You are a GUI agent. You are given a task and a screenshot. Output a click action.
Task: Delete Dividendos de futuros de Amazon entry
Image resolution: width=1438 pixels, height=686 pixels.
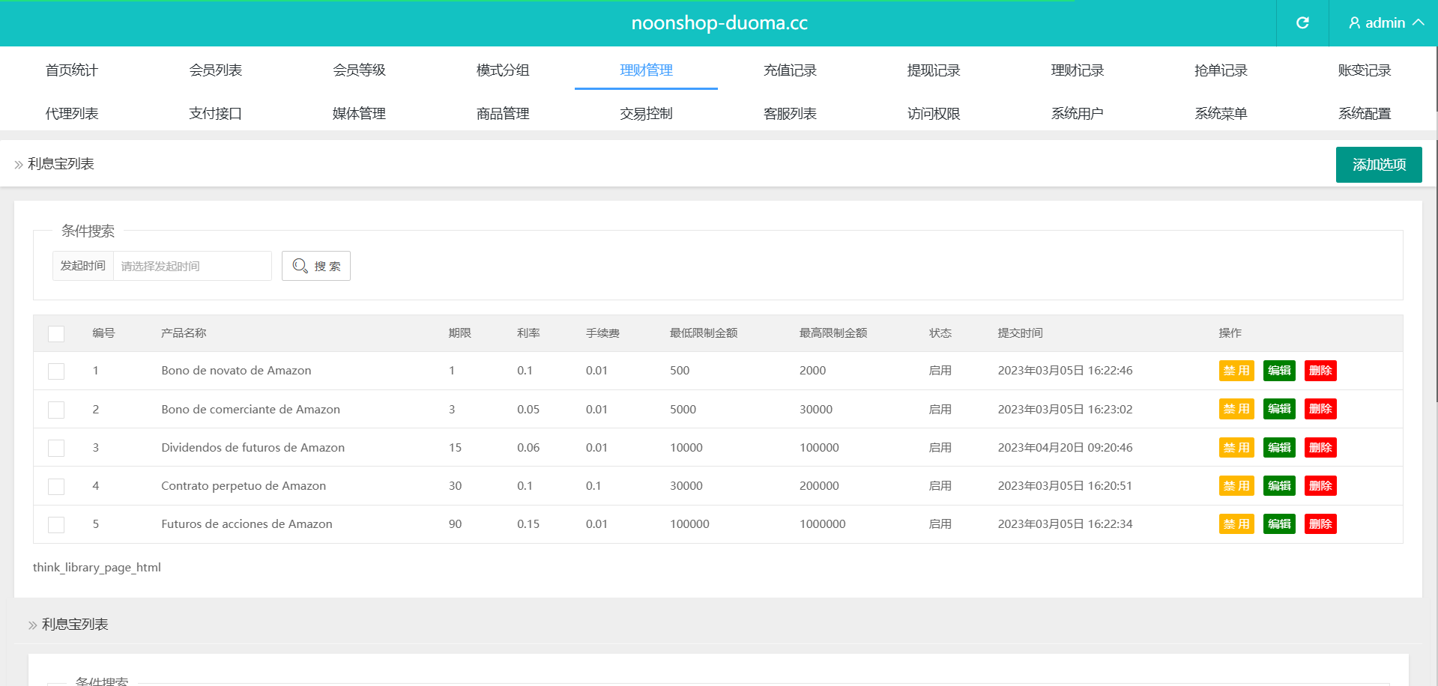(x=1320, y=448)
